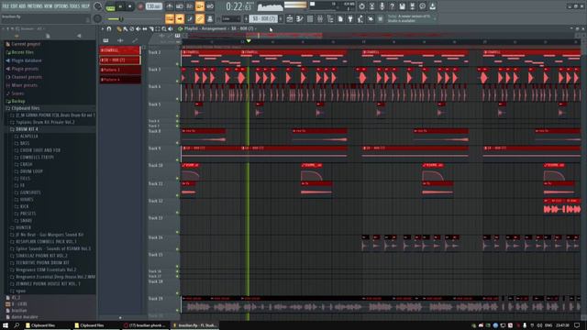Viewport: 587px width, 330px height.
Task: Toggle the playlist magnet snap icon
Action: click(109, 28)
